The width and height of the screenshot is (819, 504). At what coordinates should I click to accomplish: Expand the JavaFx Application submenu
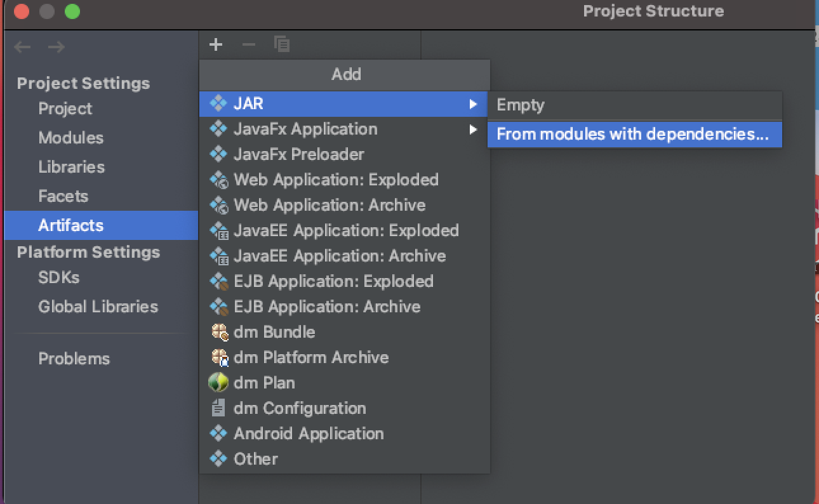point(474,129)
